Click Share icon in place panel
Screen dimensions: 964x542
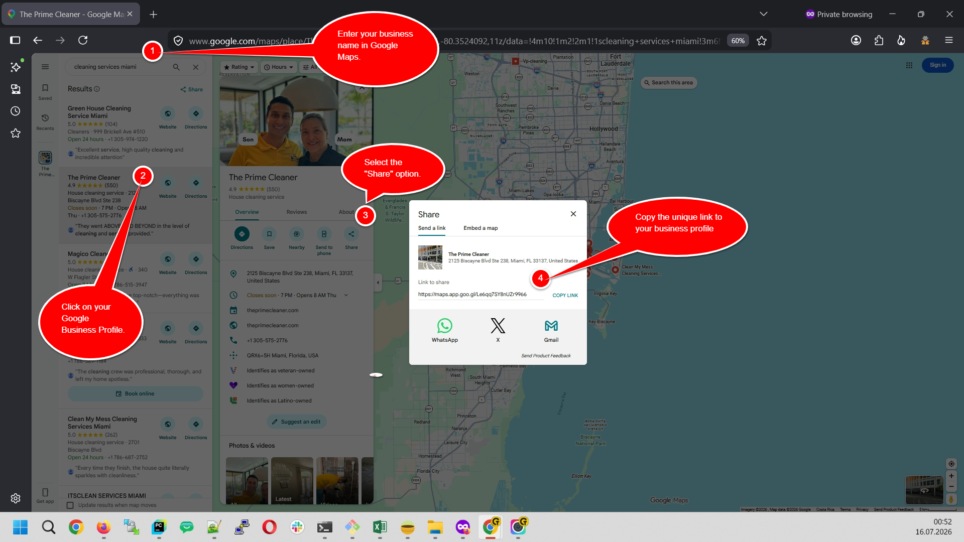pos(351,234)
